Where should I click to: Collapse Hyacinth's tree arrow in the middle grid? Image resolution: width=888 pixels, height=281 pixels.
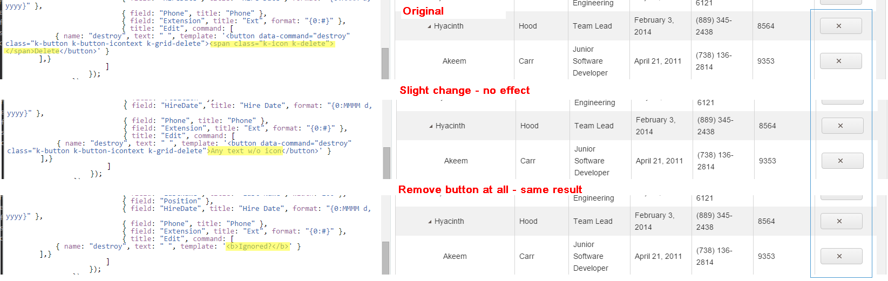[431, 126]
